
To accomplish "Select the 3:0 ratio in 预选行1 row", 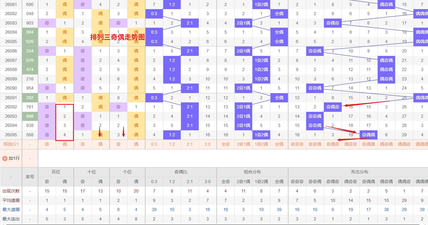I will pos(208,144).
